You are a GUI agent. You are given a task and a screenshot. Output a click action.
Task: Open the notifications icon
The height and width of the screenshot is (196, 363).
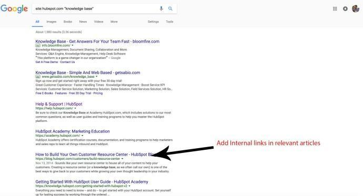[x=345, y=9]
